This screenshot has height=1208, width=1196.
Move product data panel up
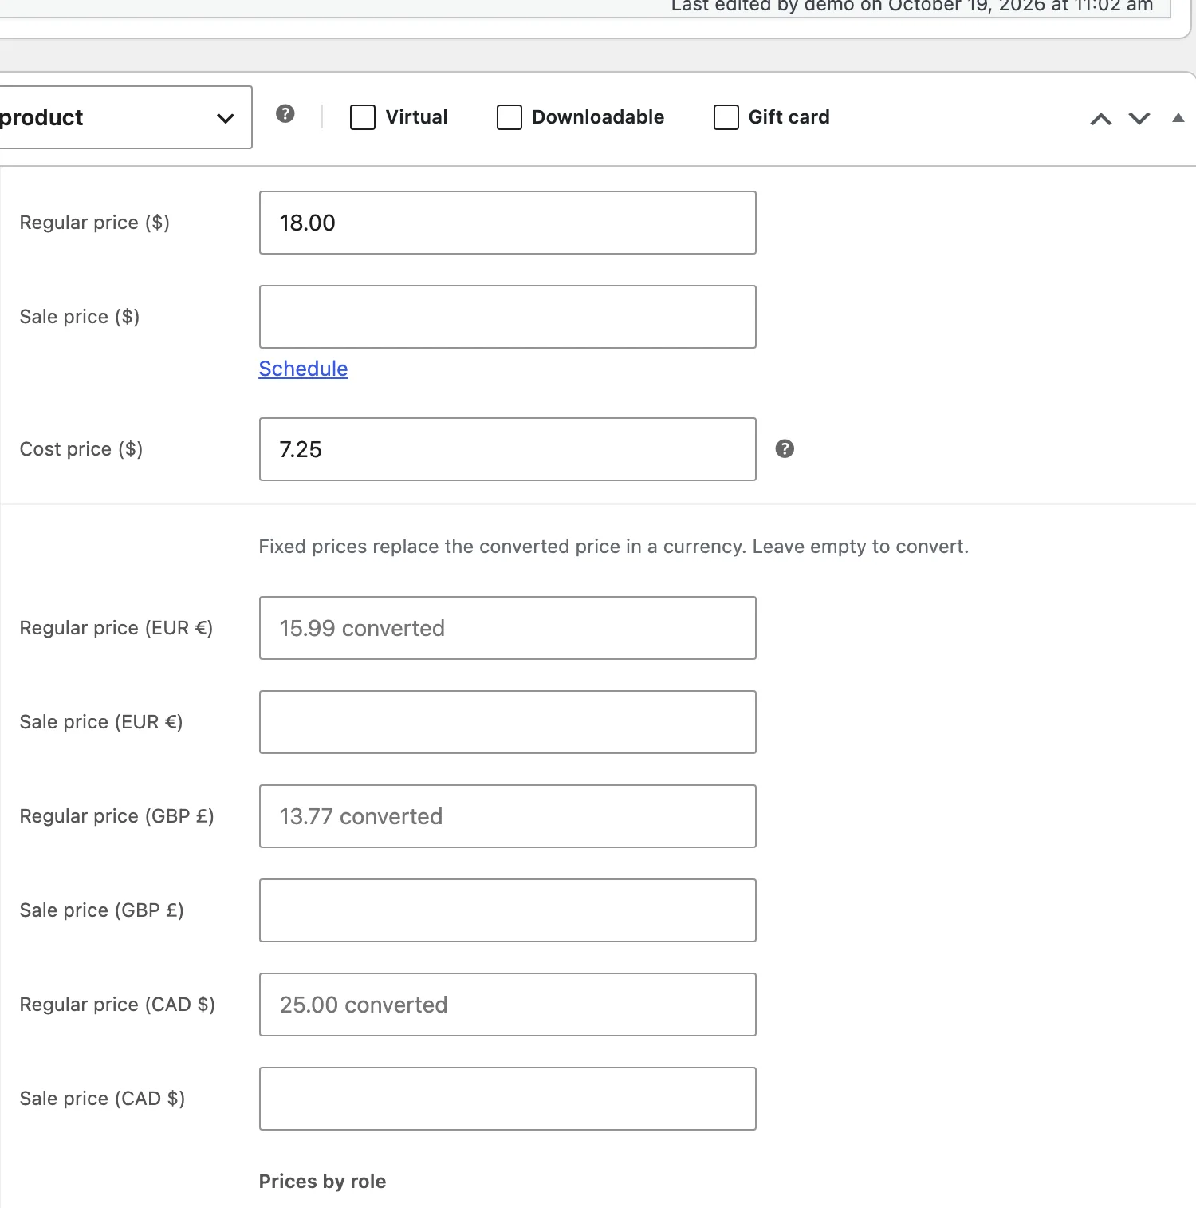coord(1101,119)
